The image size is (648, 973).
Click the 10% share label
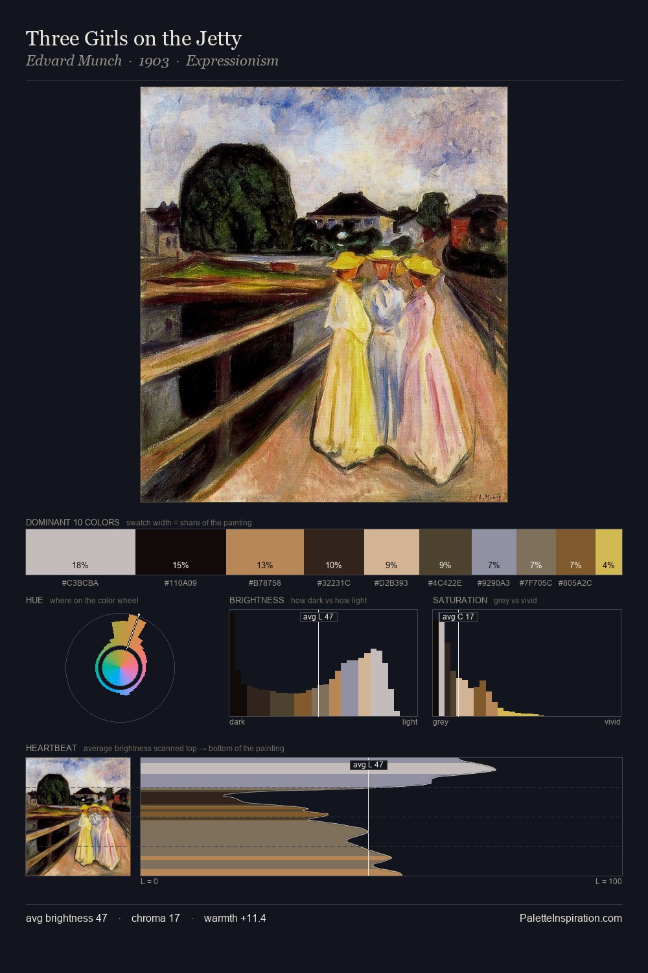[334, 565]
